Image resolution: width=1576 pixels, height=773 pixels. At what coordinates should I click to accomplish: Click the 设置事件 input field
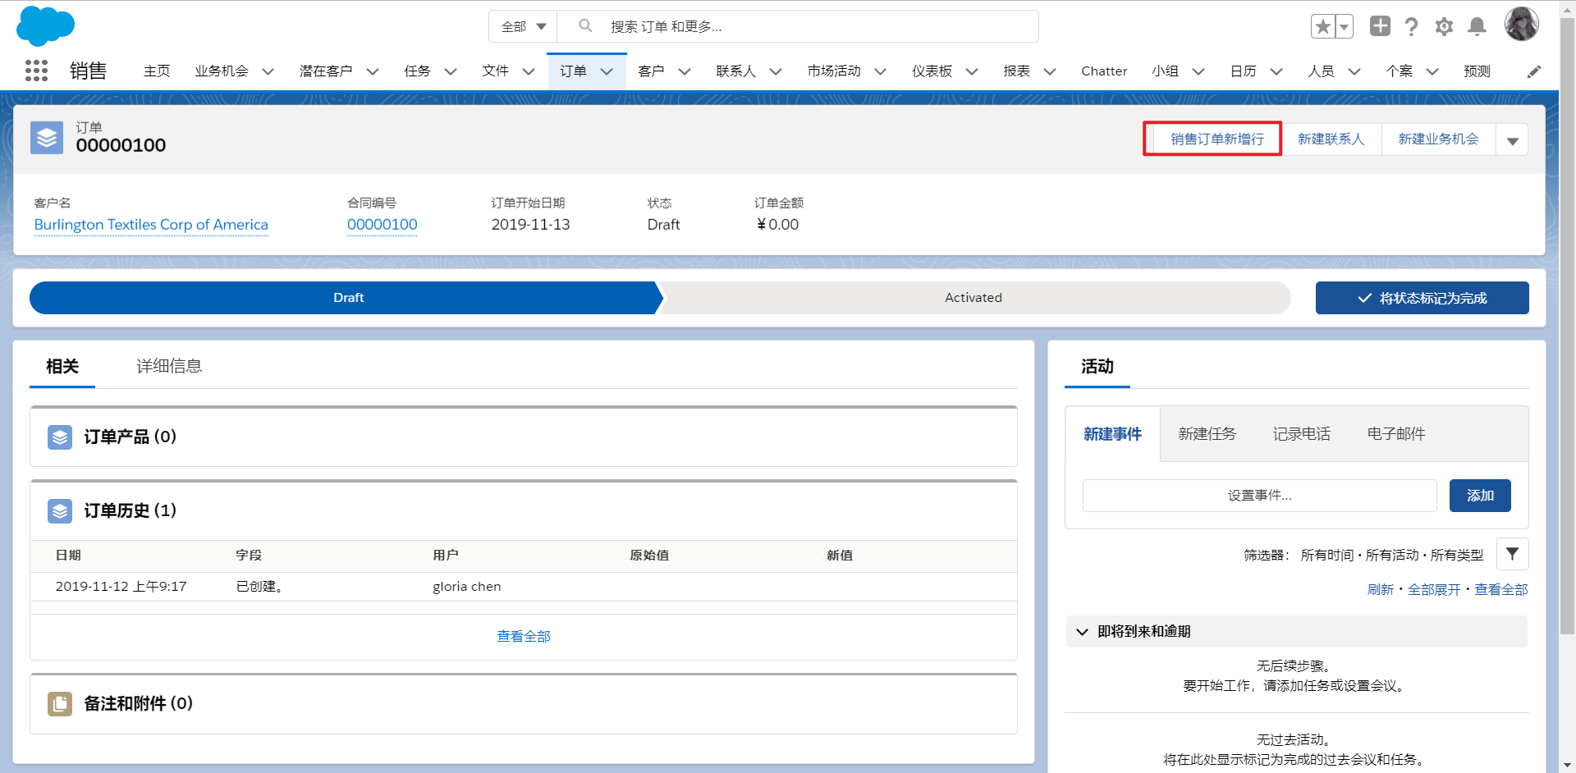[1259, 495]
